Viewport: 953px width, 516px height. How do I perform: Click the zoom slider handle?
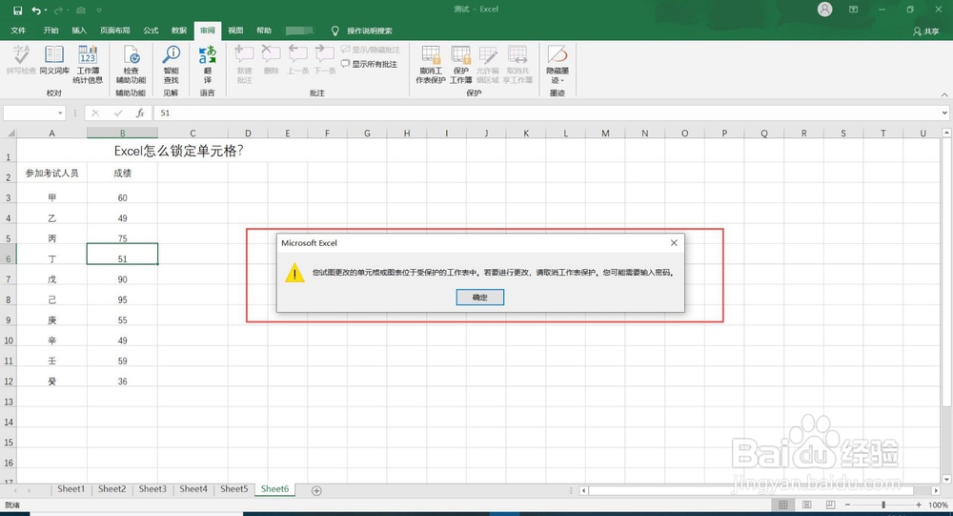883,506
